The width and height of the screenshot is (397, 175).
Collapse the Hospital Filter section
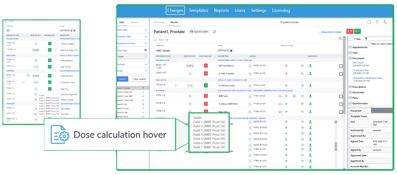tap(146, 37)
